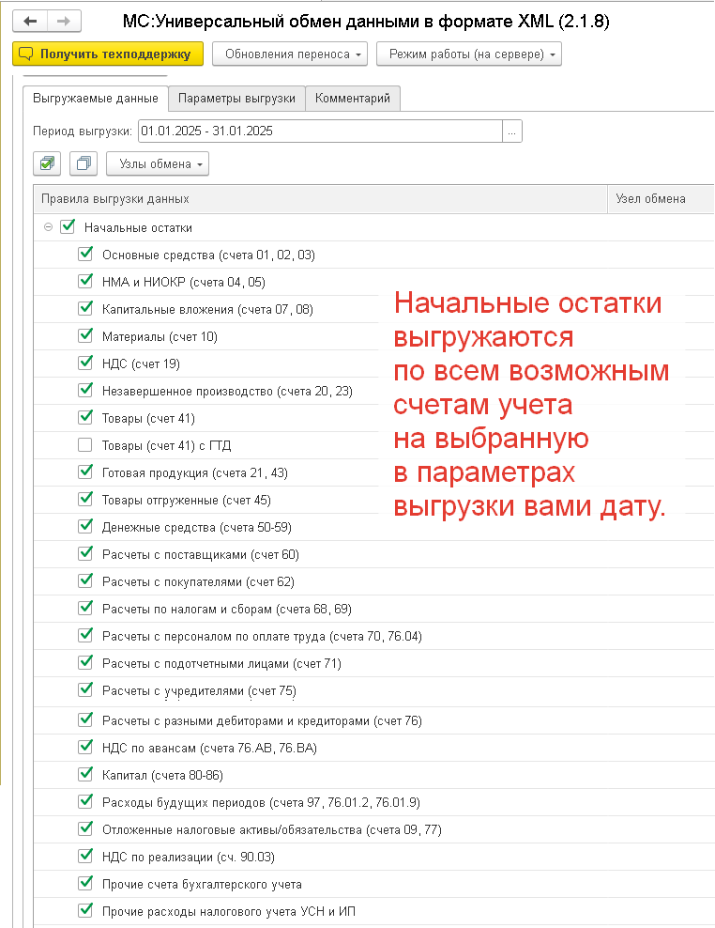This screenshot has width=715, height=928.
Task: Switch to the Параметры выгрузки tab
Action: (236, 99)
